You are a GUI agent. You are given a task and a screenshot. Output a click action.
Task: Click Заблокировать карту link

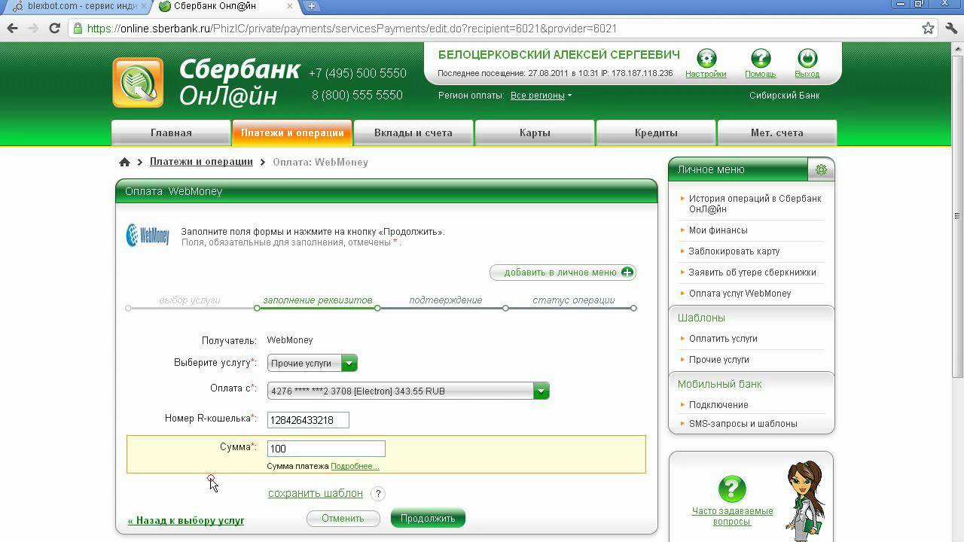734,251
